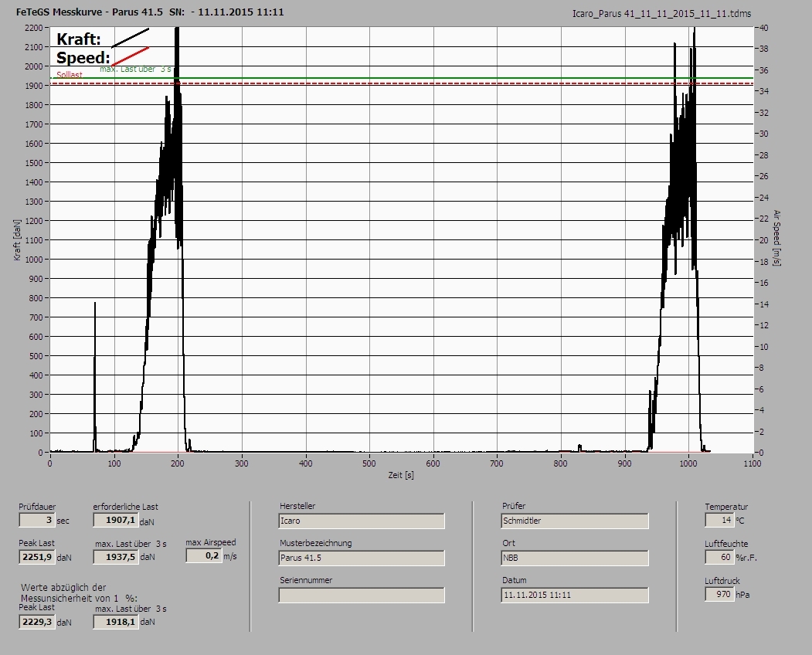This screenshot has height=655, width=812.
Task: Click the 'Hersteller' label
Action: click(x=297, y=506)
